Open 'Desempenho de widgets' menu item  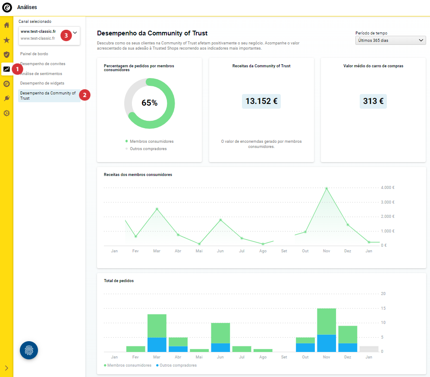(42, 83)
